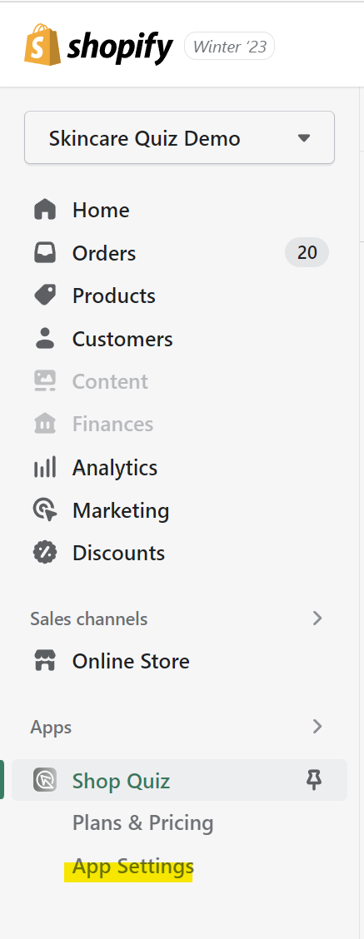The image size is (364, 939).
Task: Click the Marketing target icon
Action: pos(45,510)
